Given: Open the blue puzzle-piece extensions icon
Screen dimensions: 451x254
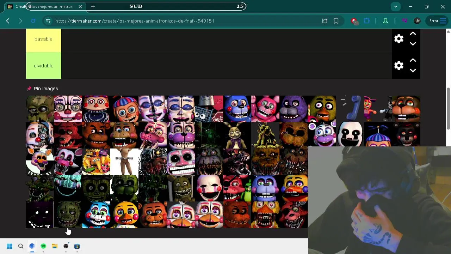Looking at the screenshot, I should [367, 21].
